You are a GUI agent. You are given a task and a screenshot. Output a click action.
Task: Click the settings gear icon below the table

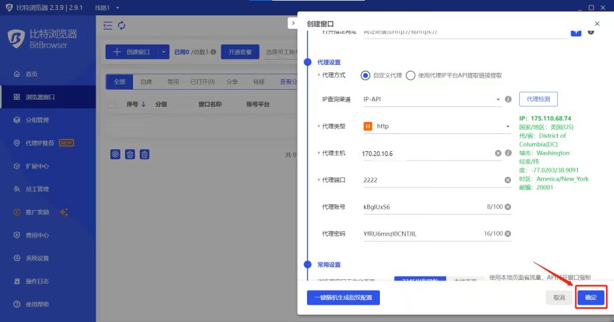(115, 154)
